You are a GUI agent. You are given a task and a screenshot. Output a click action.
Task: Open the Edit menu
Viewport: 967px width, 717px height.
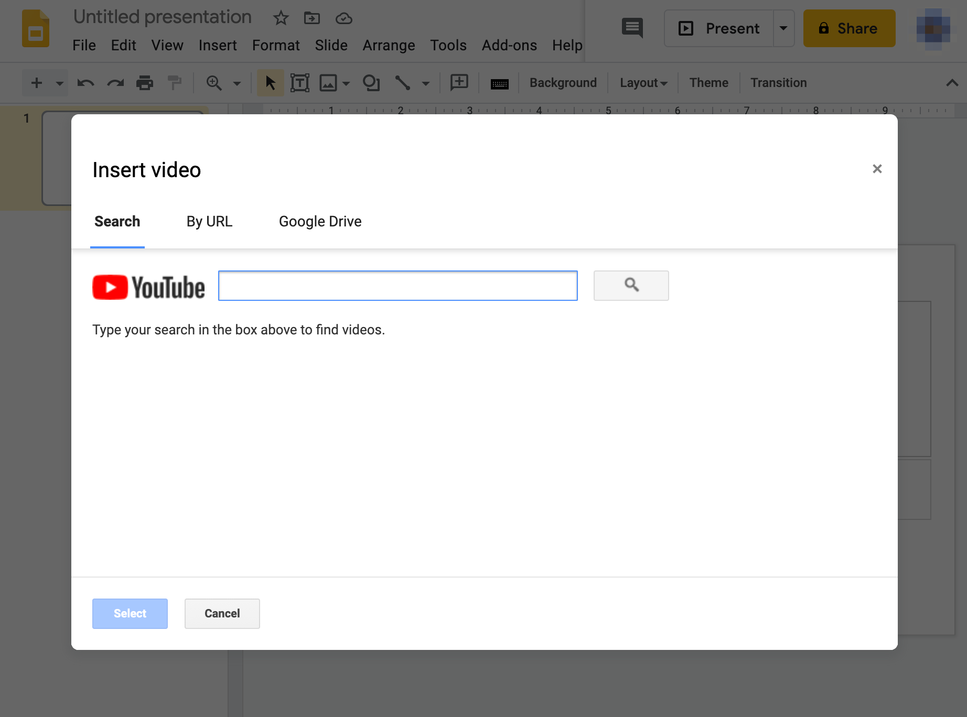coord(123,46)
